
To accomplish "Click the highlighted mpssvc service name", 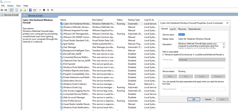I will pyautogui.click(x=181, y=35).
